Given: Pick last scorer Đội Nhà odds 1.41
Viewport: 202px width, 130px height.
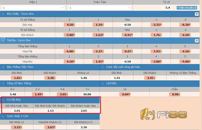Looking at the screenshot, I should (117, 78).
